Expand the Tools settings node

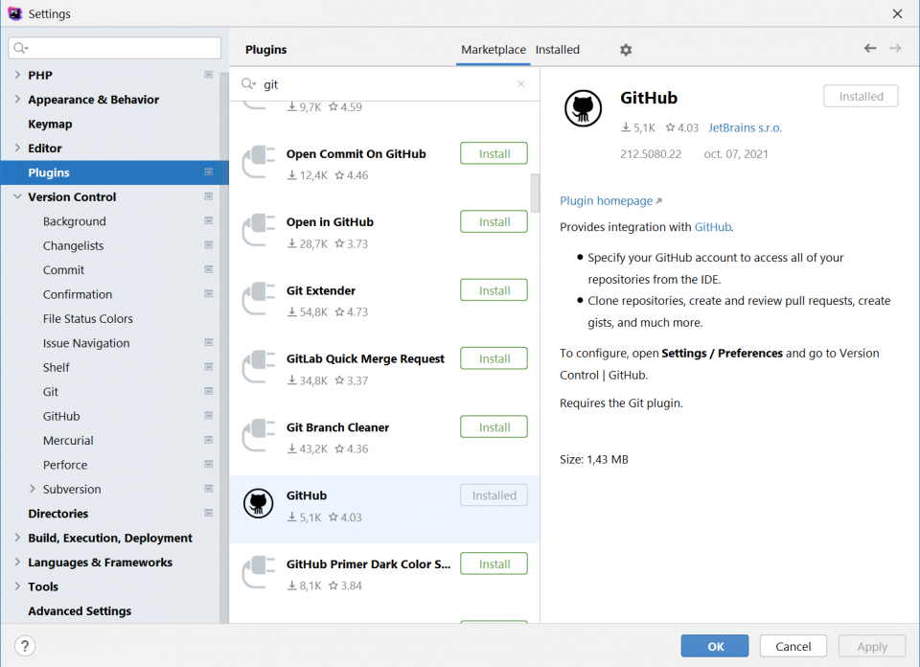pyautogui.click(x=17, y=586)
